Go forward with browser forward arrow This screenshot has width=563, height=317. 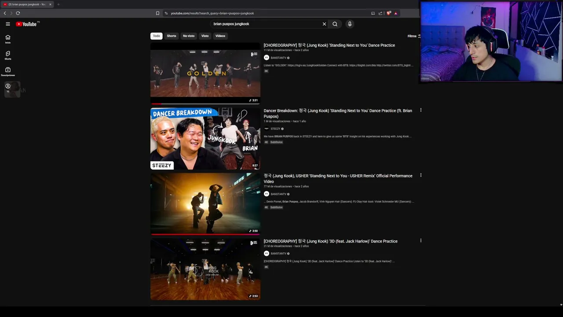point(11,13)
